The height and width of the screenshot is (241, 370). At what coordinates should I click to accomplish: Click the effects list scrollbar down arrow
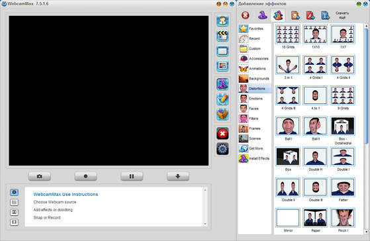tap(366, 232)
